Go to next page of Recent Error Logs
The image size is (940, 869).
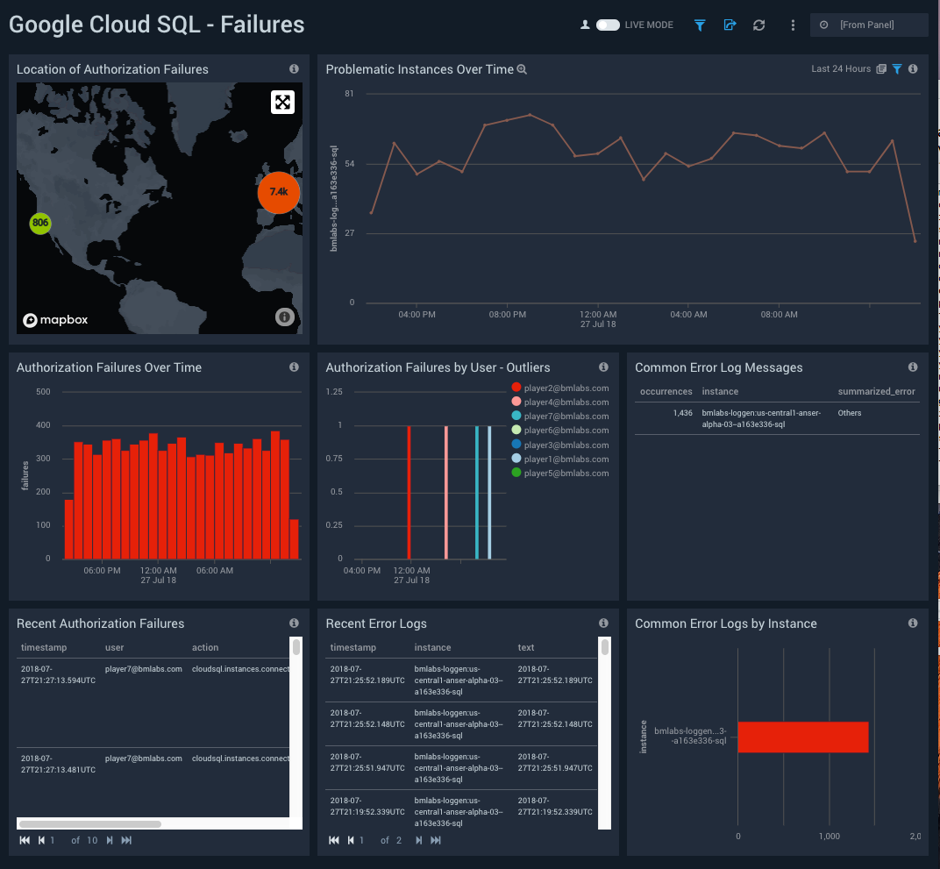click(x=418, y=839)
